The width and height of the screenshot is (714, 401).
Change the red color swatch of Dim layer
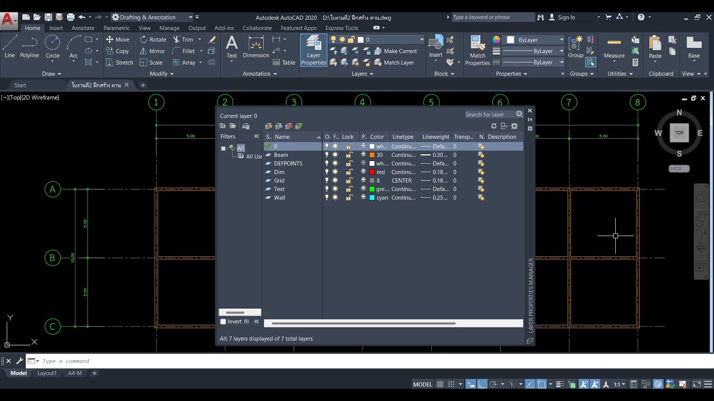point(372,172)
